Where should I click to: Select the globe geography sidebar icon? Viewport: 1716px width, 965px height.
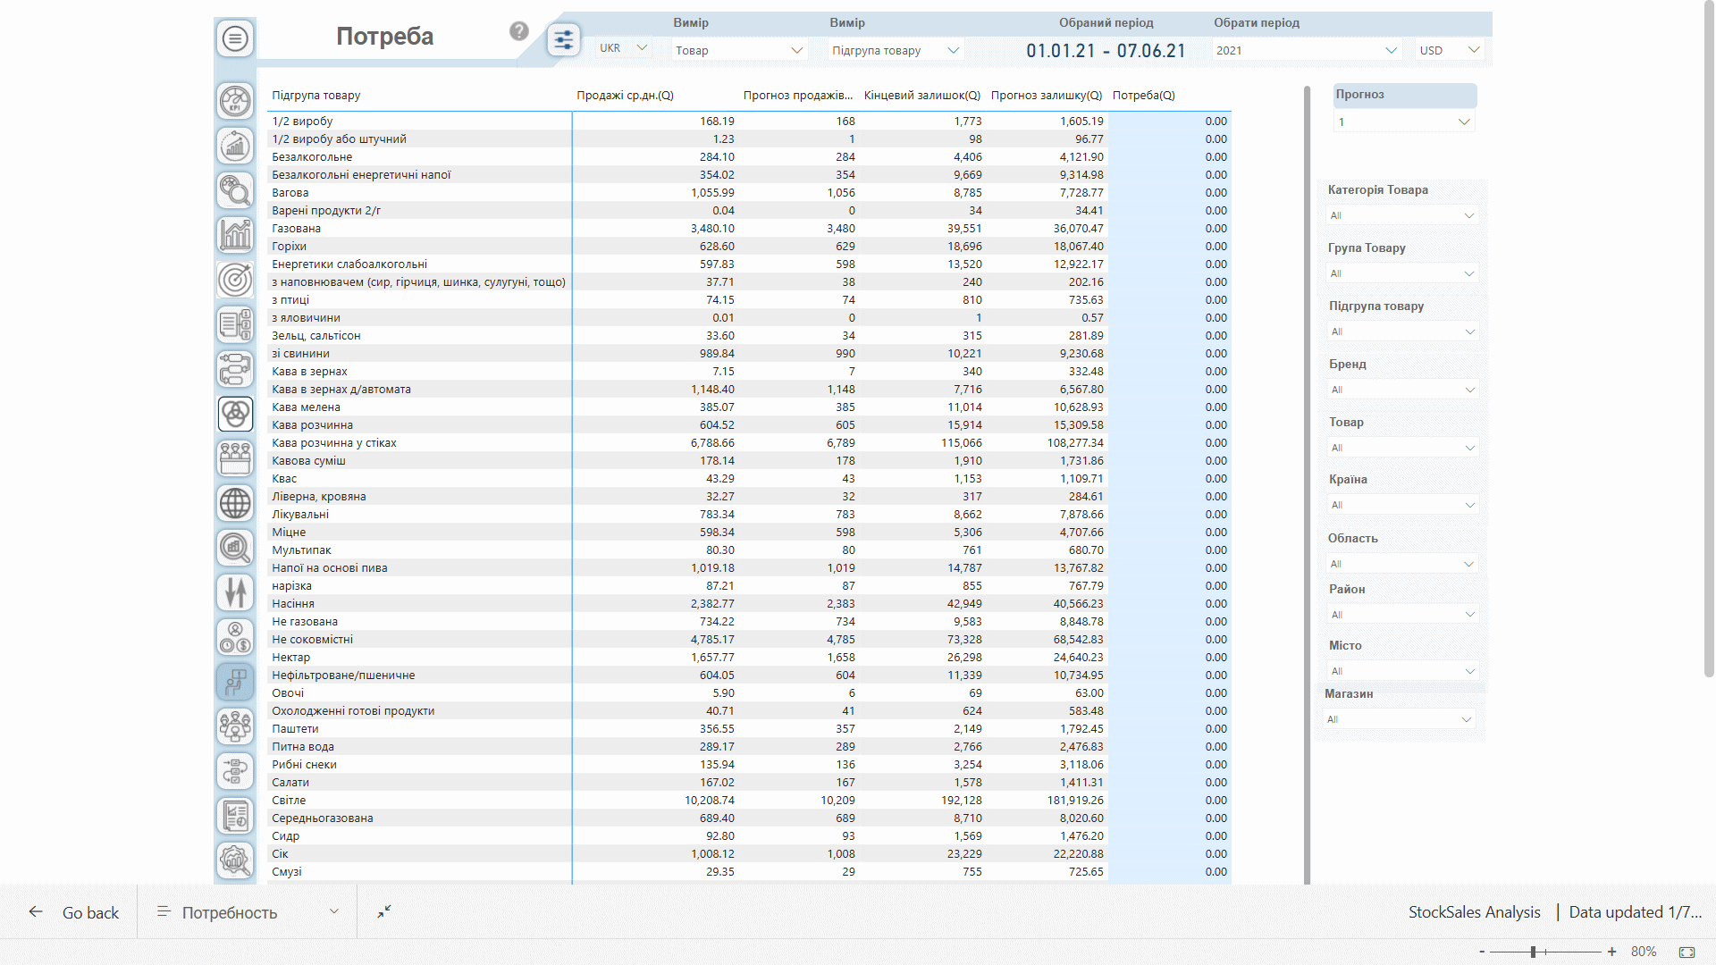click(x=235, y=503)
